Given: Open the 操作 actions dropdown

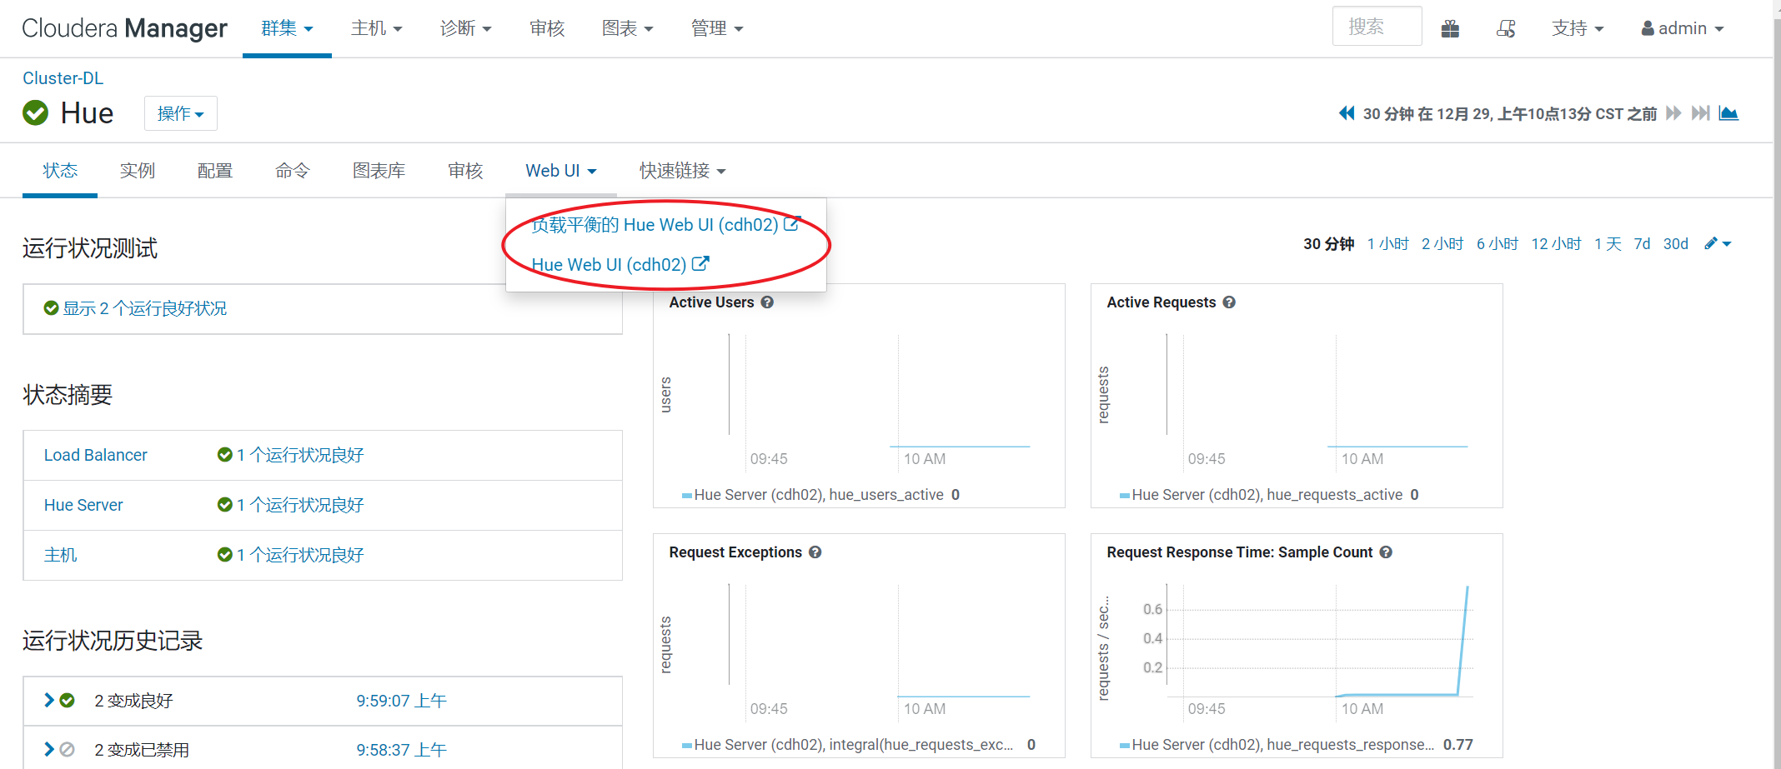Looking at the screenshot, I should 180,113.
